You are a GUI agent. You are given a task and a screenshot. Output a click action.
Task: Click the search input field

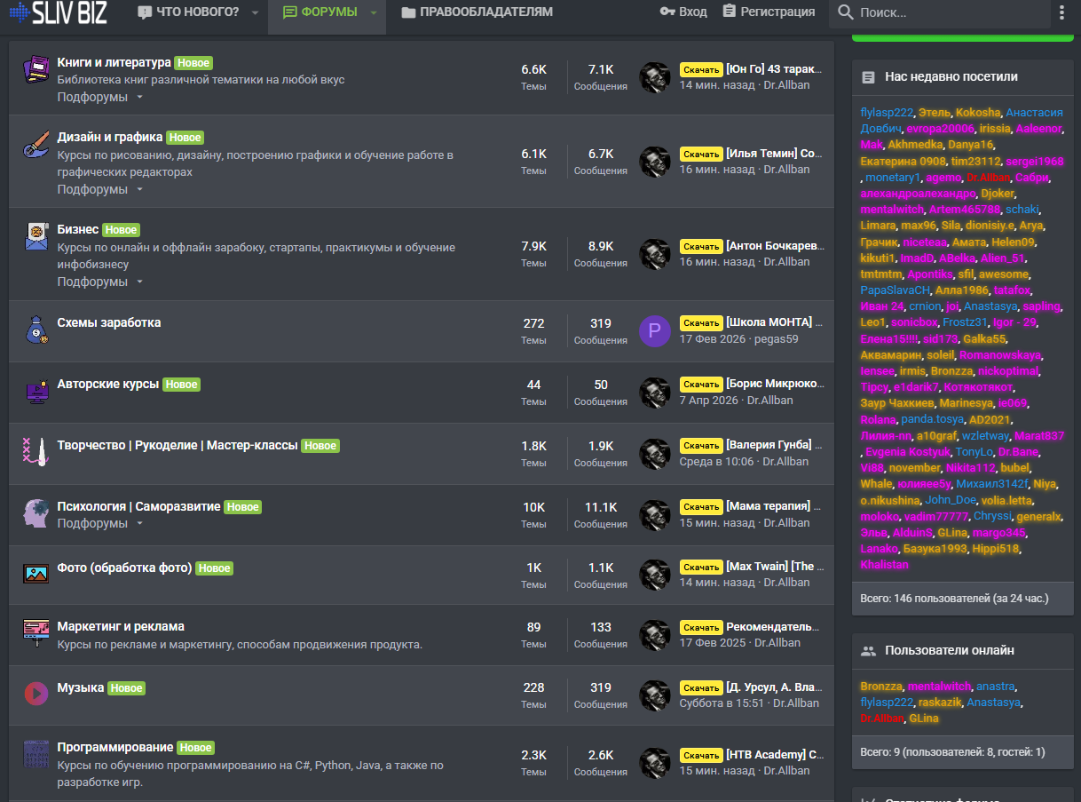950,12
